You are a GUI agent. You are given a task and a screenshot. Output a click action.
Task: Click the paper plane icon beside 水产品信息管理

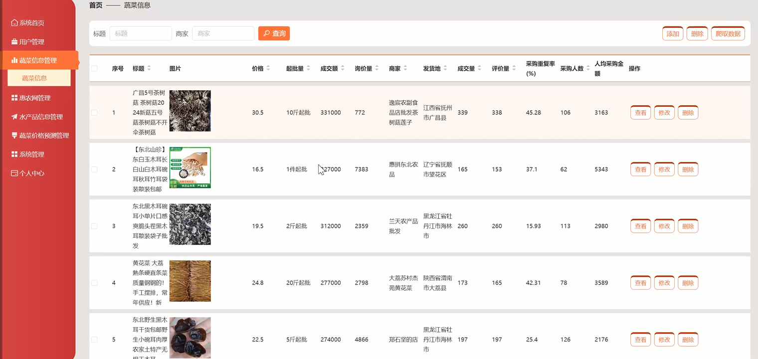[x=14, y=117]
